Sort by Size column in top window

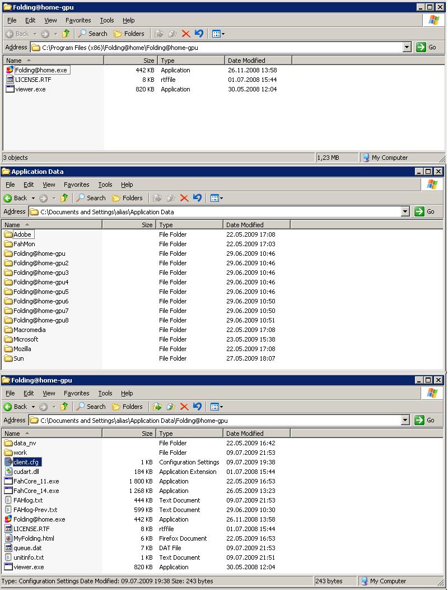pos(130,61)
